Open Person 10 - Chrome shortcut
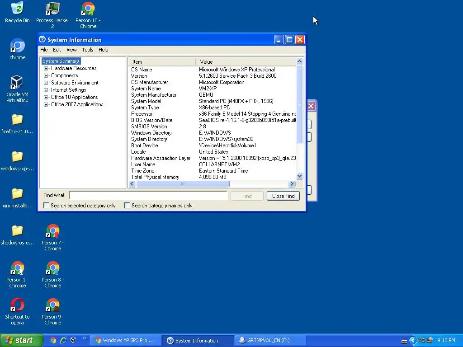The image size is (463, 347). click(x=88, y=15)
